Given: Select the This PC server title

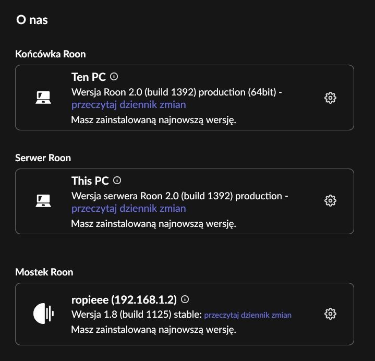Looking at the screenshot, I should [x=90, y=181].
